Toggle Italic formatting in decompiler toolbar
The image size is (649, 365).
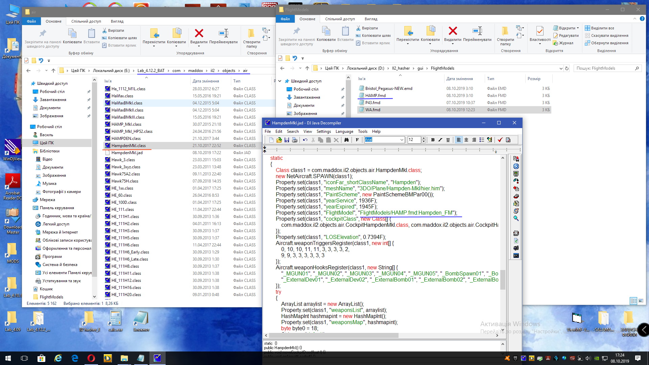(x=440, y=140)
